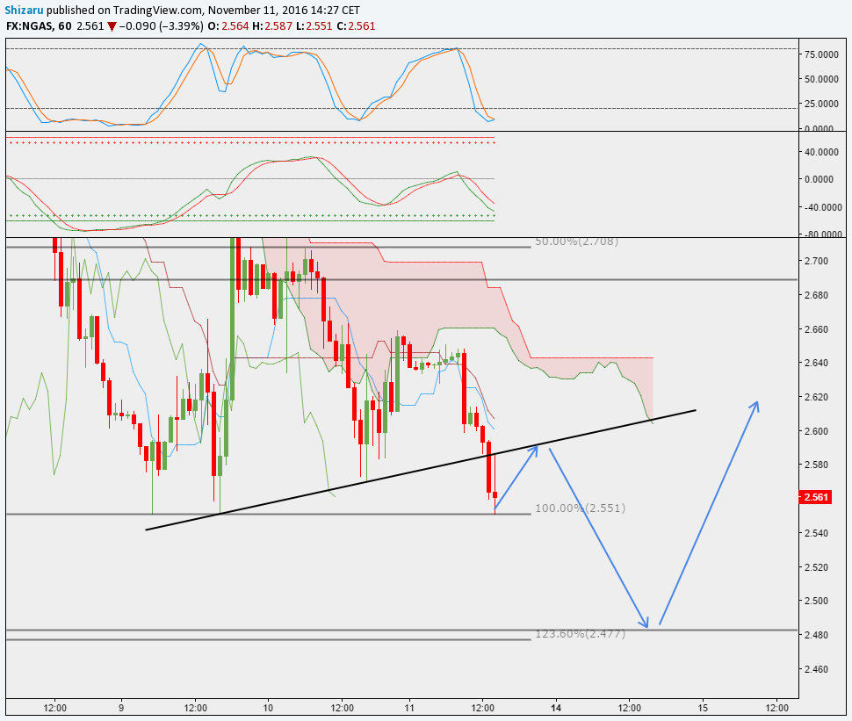Click the 40.0000 level on the indicator axis

point(821,152)
